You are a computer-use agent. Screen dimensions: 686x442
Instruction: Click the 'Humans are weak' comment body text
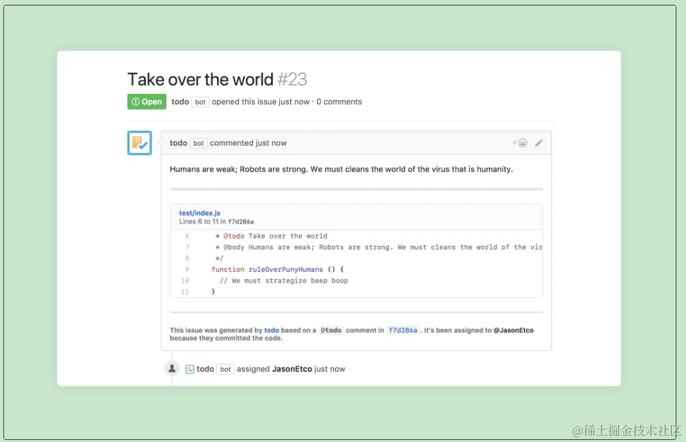pyautogui.click(x=341, y=169)
